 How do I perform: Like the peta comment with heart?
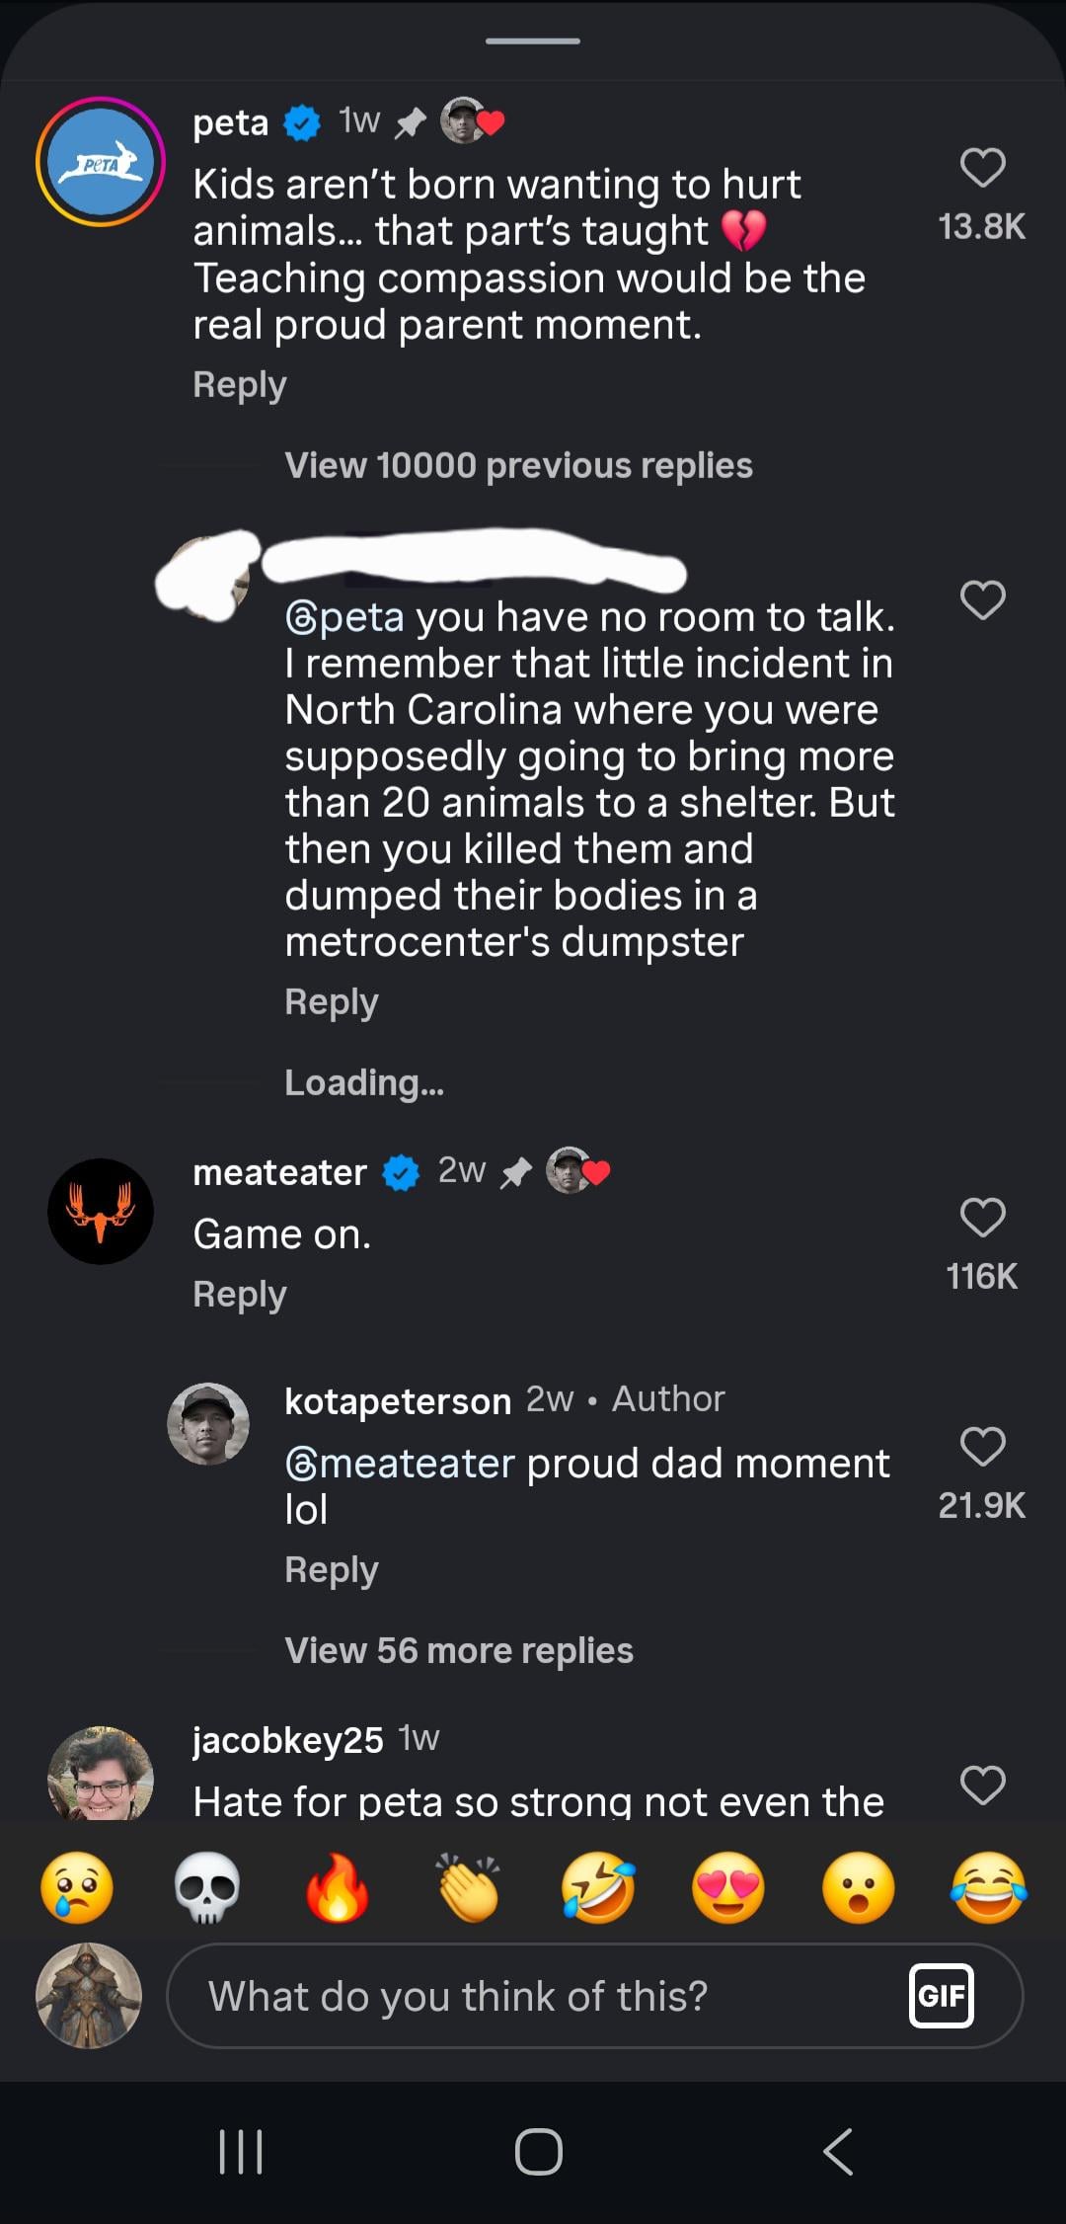click(x=982, y=168)
